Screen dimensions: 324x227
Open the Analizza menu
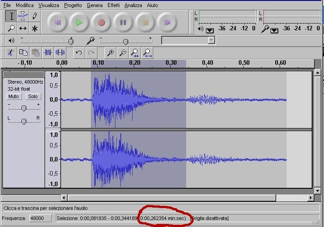pos(133,5)
